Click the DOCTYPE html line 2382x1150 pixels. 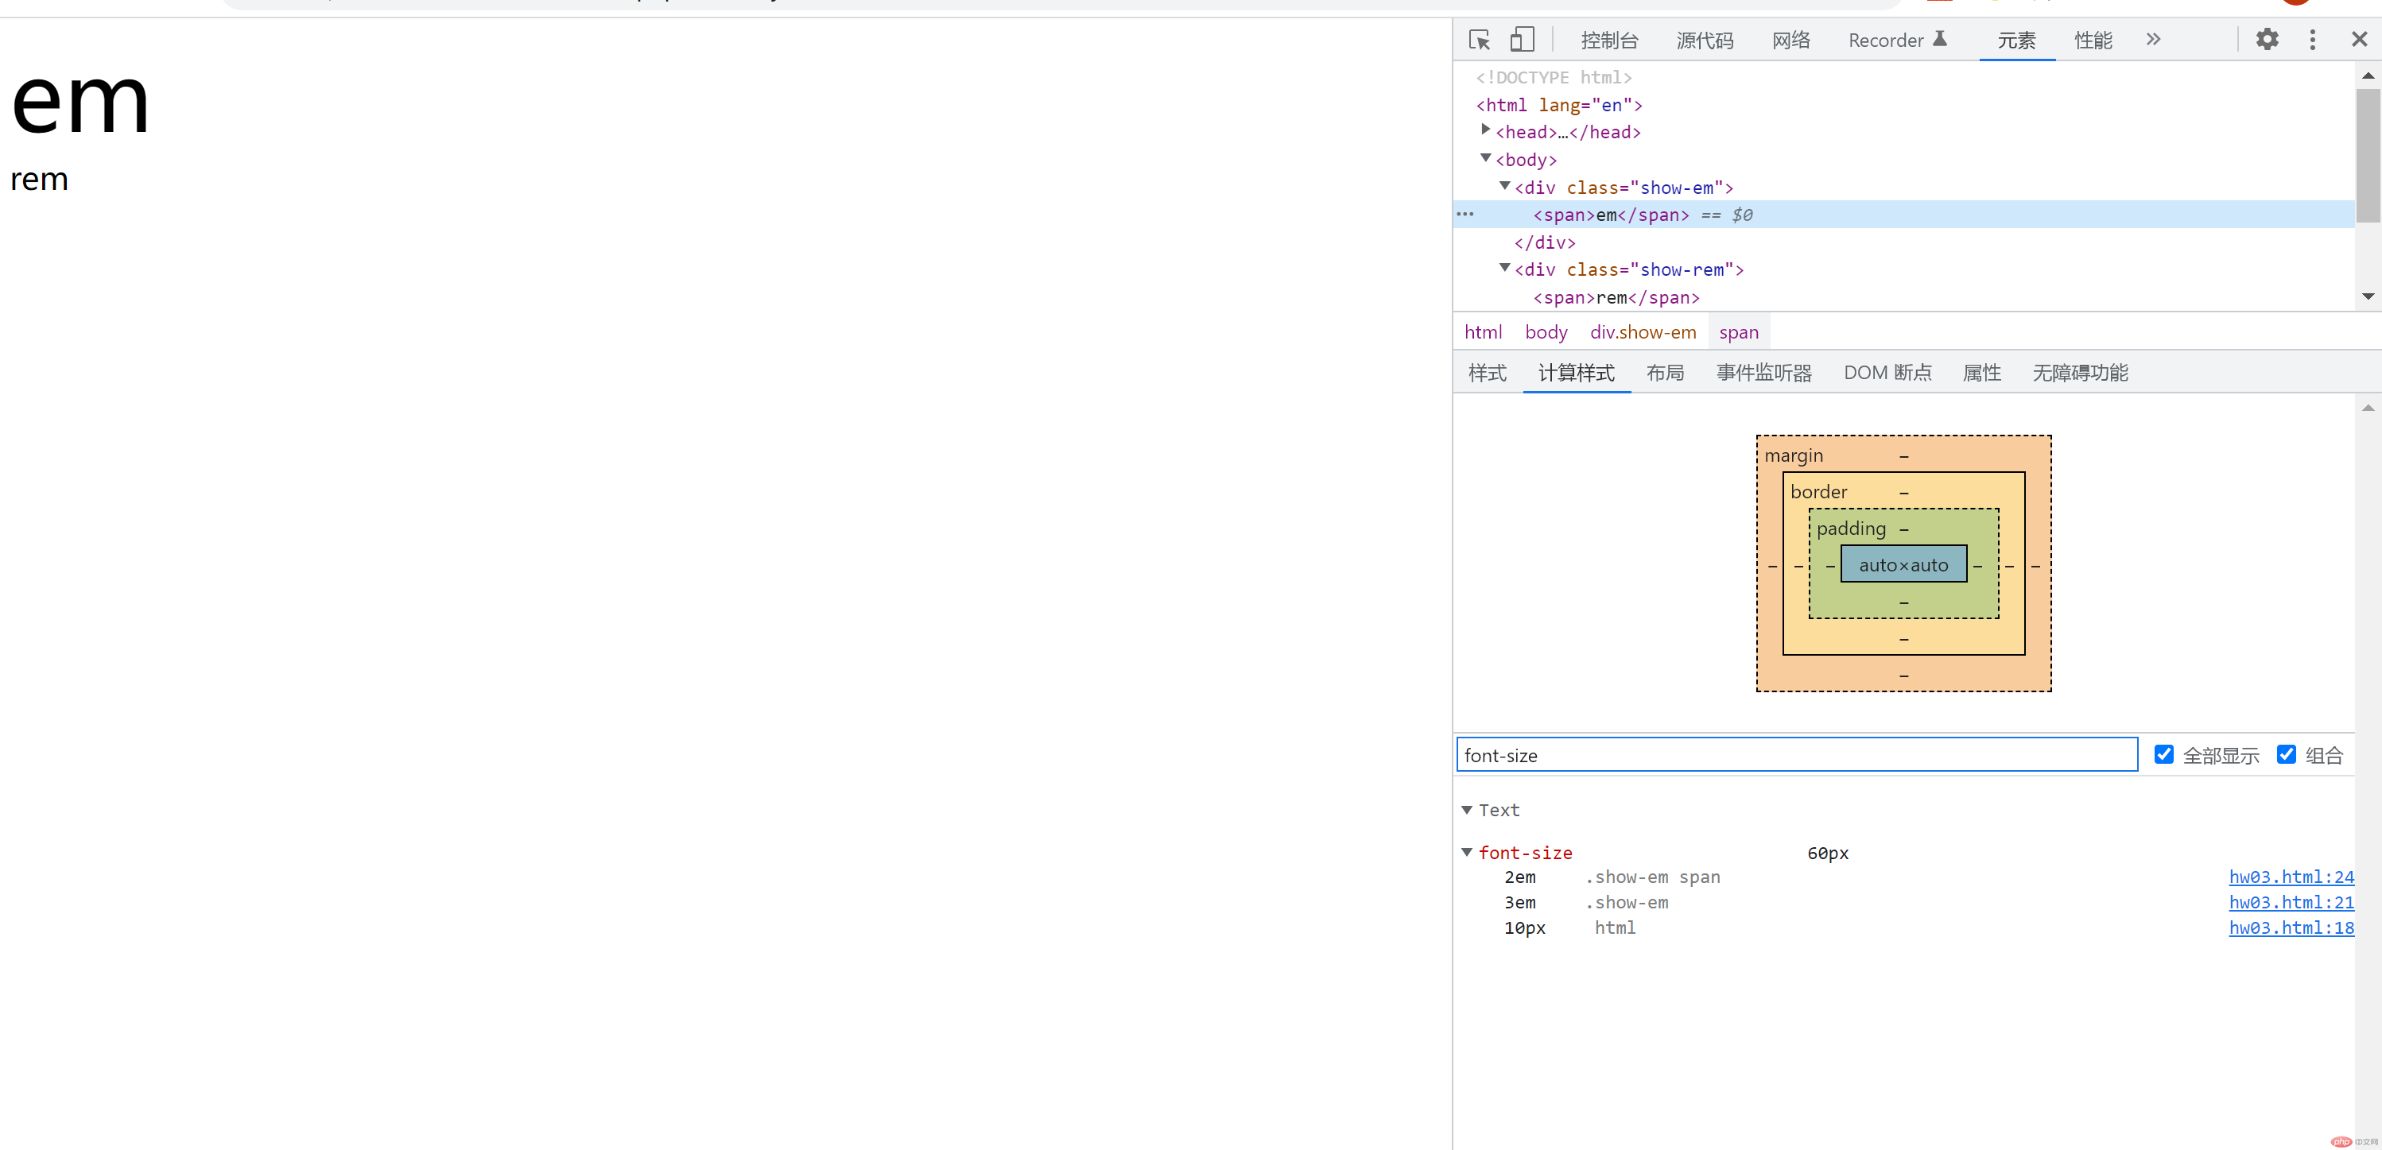1553,78
